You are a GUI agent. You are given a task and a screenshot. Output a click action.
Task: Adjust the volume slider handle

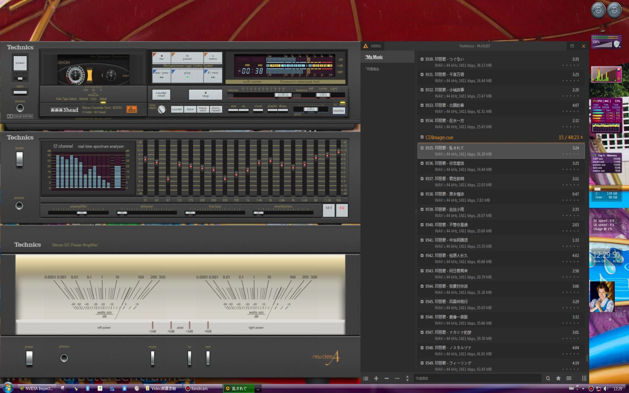coord(283,95)
